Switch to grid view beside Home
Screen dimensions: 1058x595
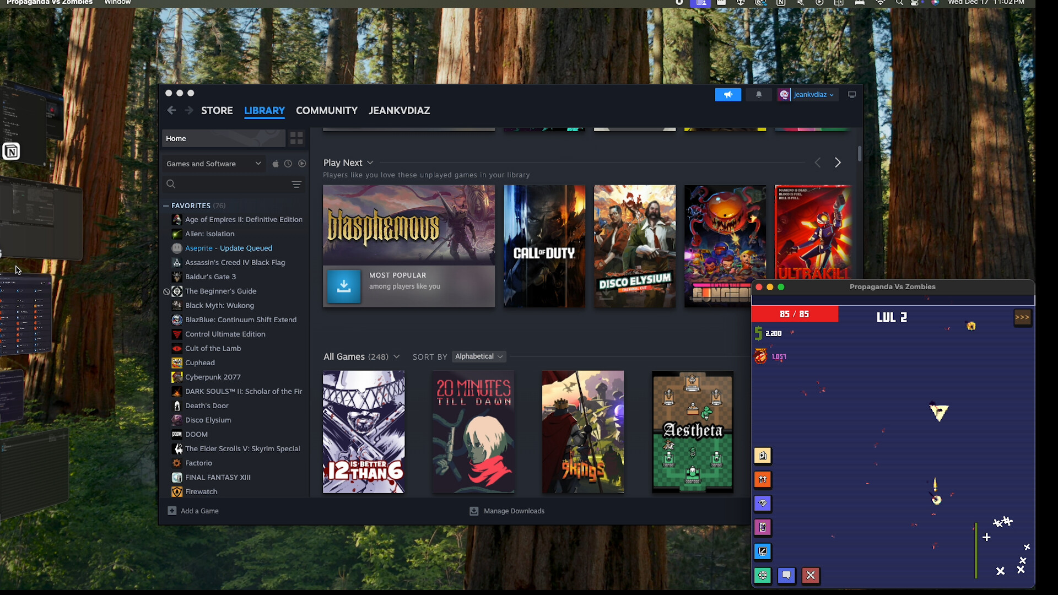pos(296,138)
